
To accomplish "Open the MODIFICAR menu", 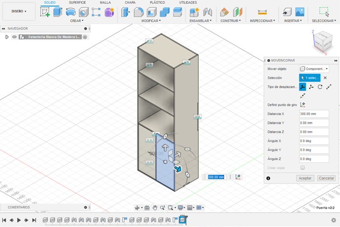I will coord(150,21).
